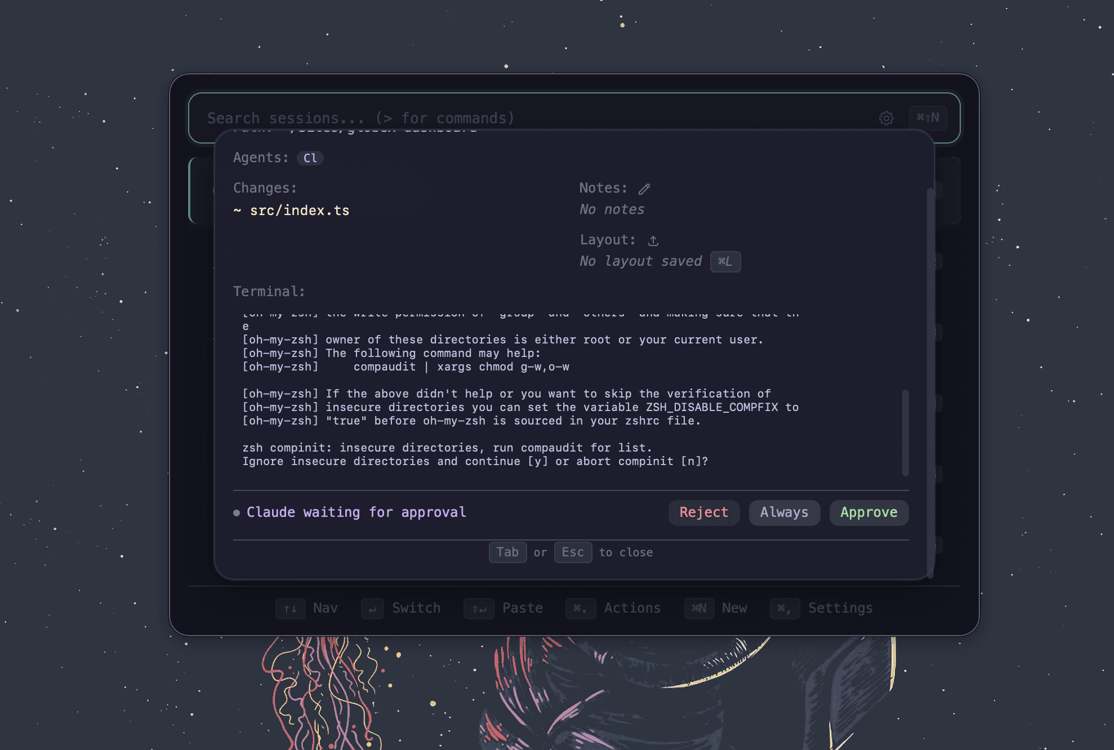Click the Paste shortcut key icon

pos(479,609)
